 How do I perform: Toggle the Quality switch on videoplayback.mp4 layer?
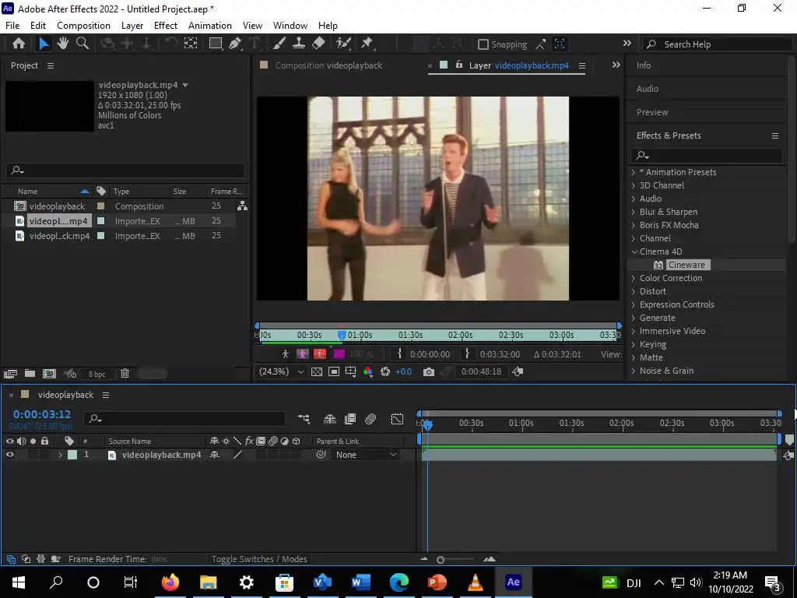pyautogui.click(x=237, y=455)
